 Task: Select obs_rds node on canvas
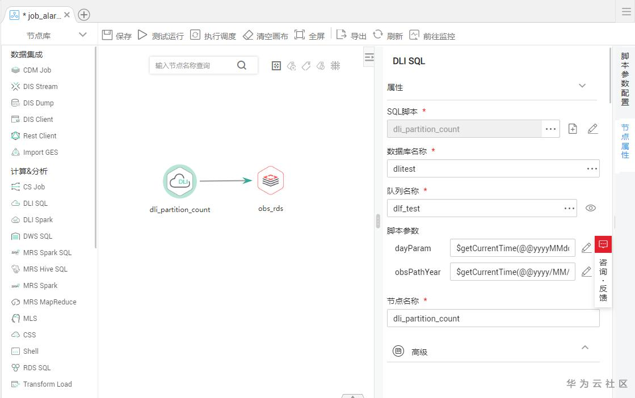coord(271,180)
